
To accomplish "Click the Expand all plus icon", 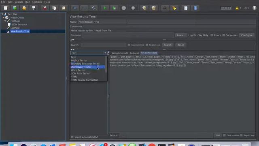I will pos(75,8).
